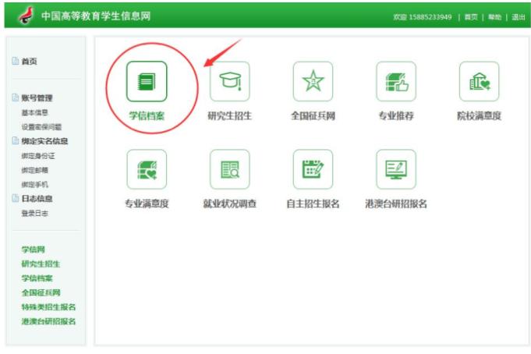Select 绑定实名信息 section heading
The image size is (531, 354).
pyautogui.click(x=44, y=141)
